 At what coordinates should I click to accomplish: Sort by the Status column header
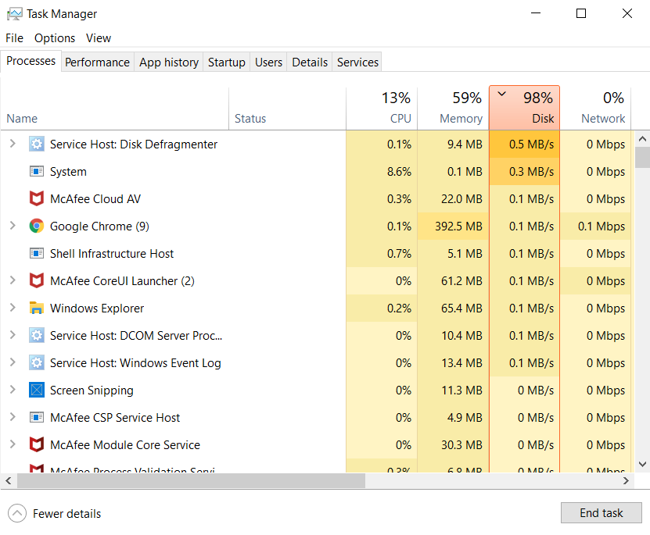click(x=287, y=109)
